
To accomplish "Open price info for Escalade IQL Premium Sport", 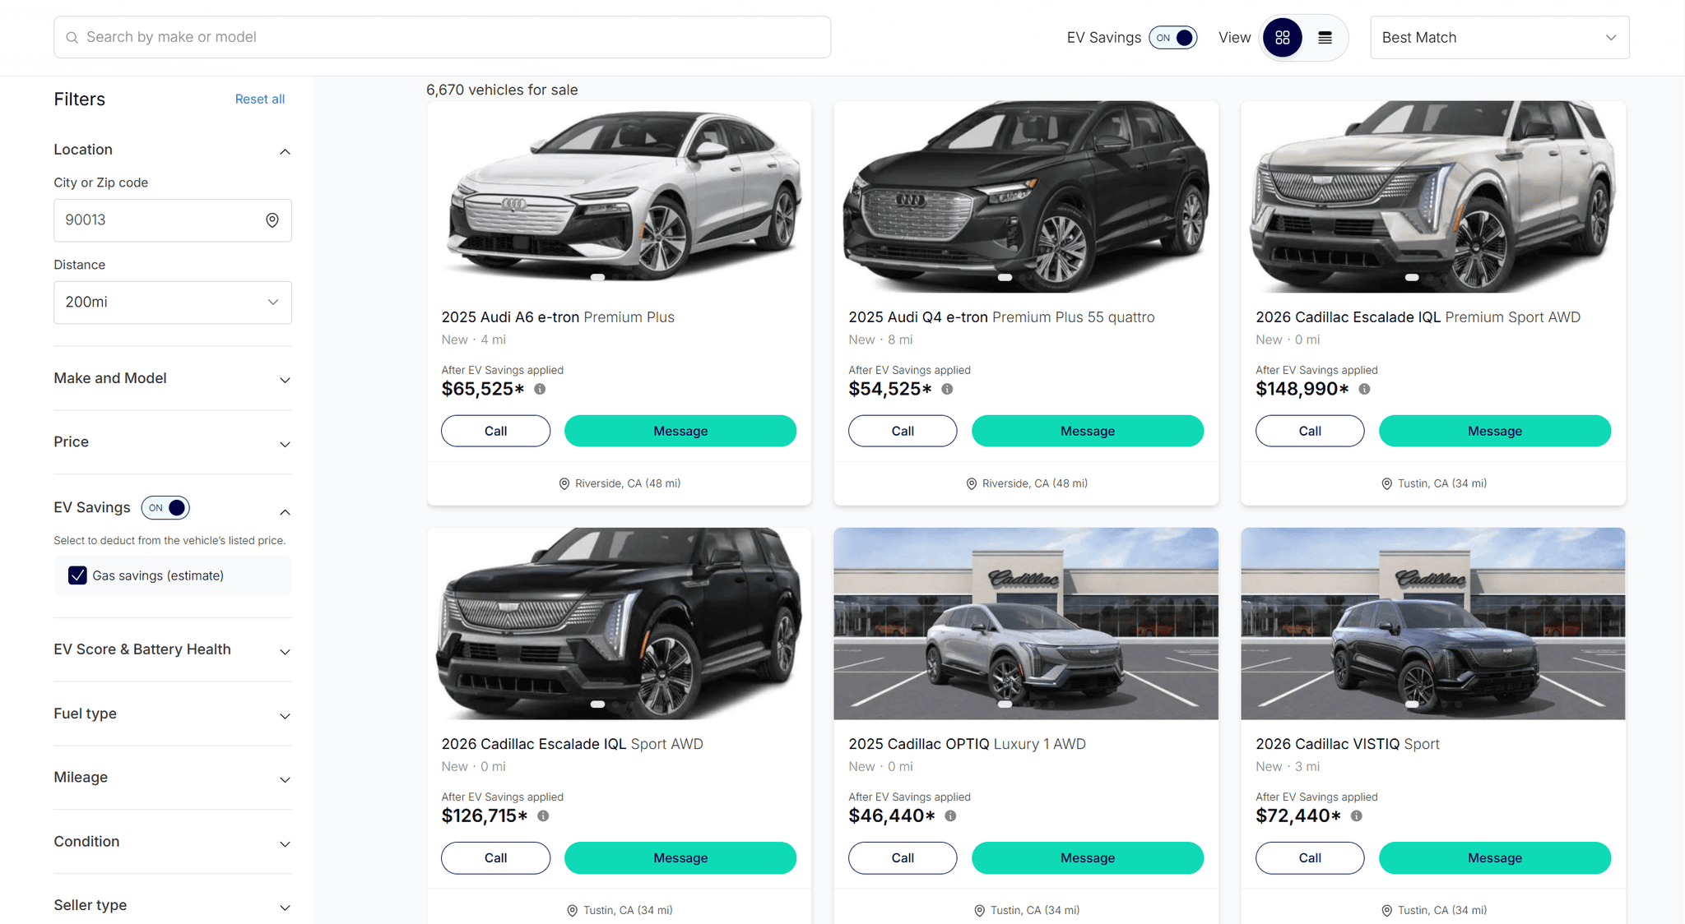I will 1364,389.
